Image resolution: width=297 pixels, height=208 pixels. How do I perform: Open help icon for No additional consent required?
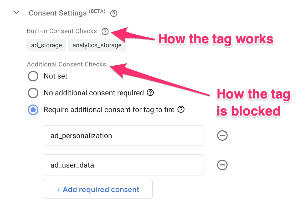coord(150,92)
